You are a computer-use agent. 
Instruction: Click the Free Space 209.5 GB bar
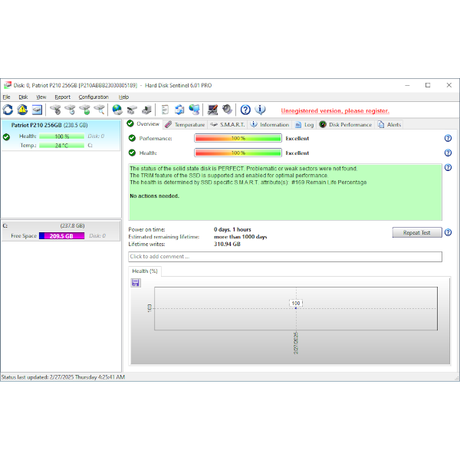coord(61,236)
